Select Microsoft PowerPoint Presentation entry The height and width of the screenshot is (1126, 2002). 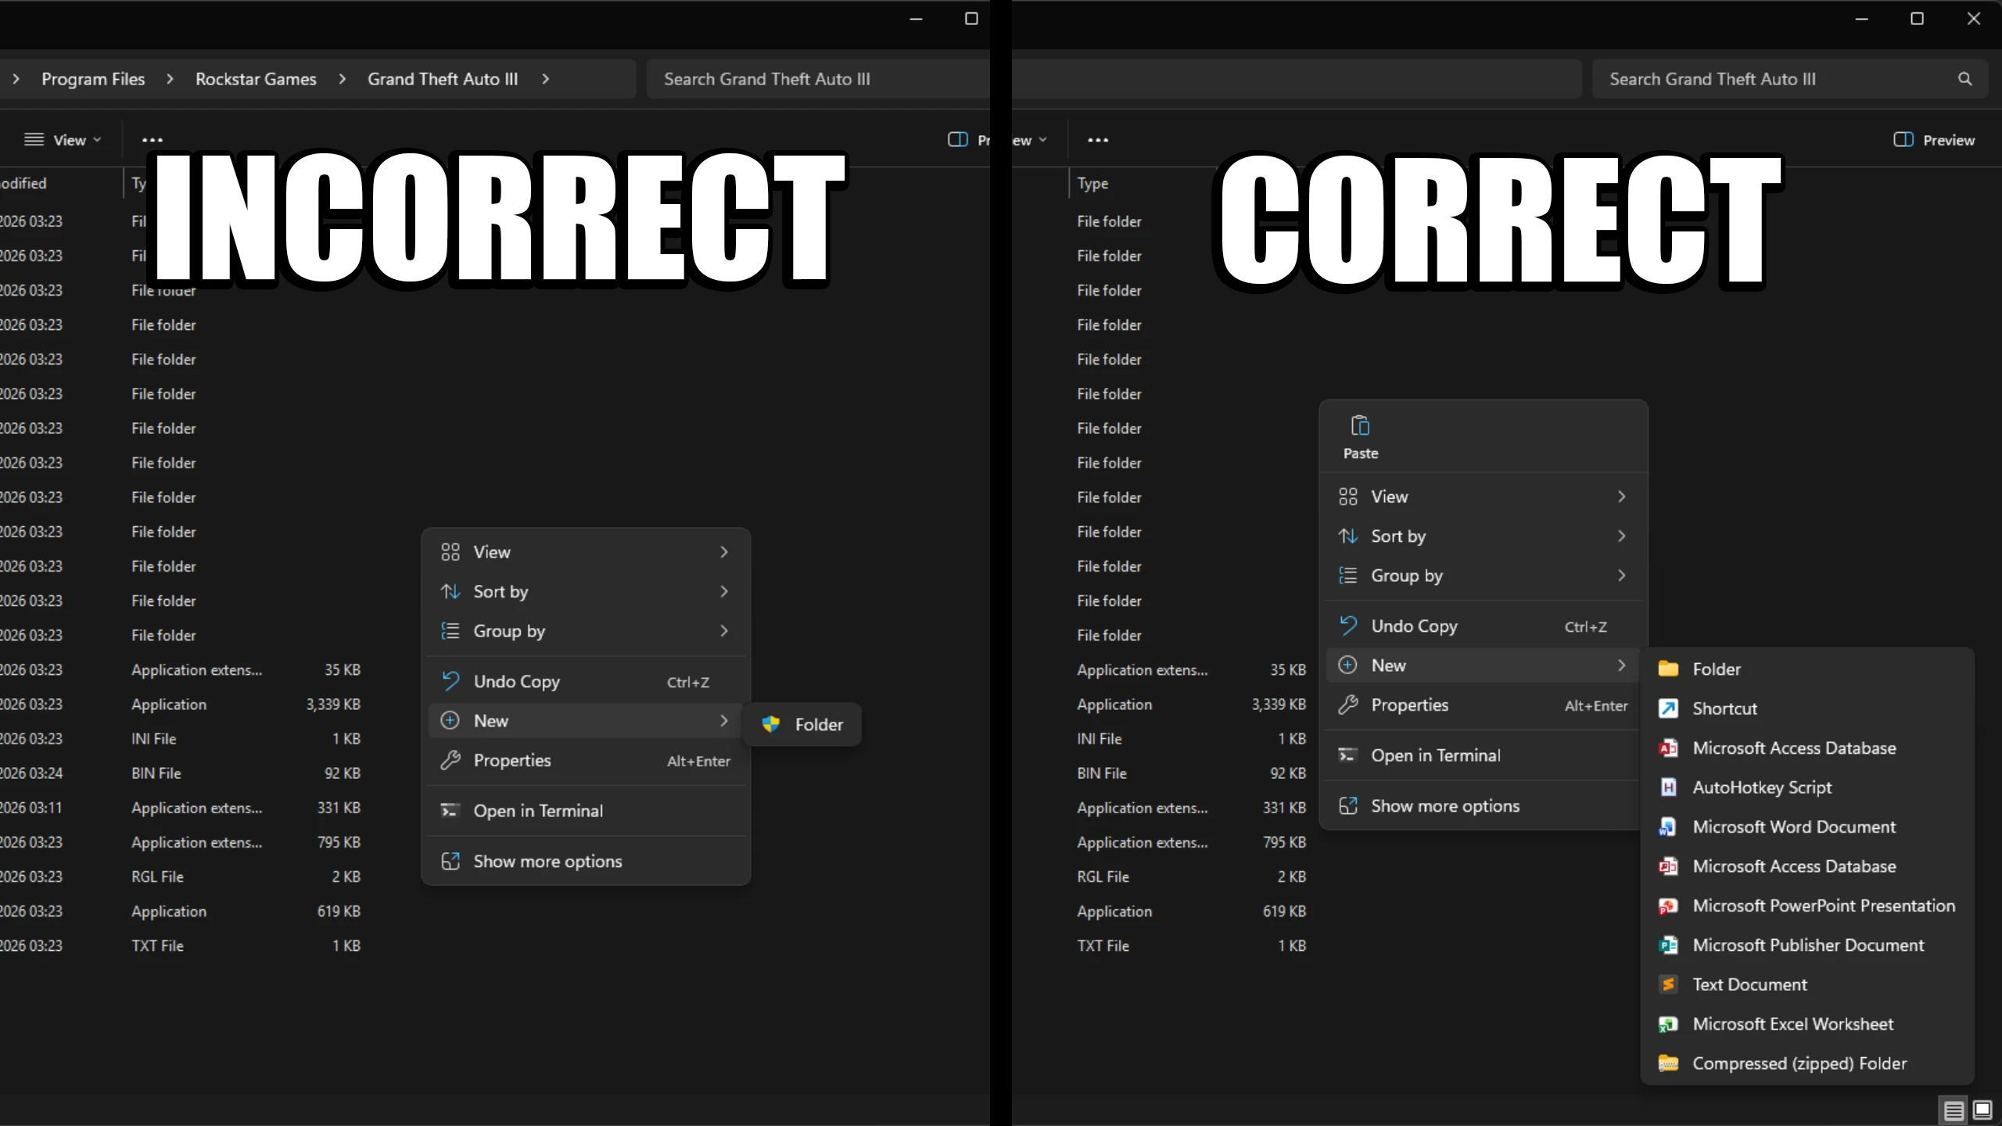coord(1823,905)
